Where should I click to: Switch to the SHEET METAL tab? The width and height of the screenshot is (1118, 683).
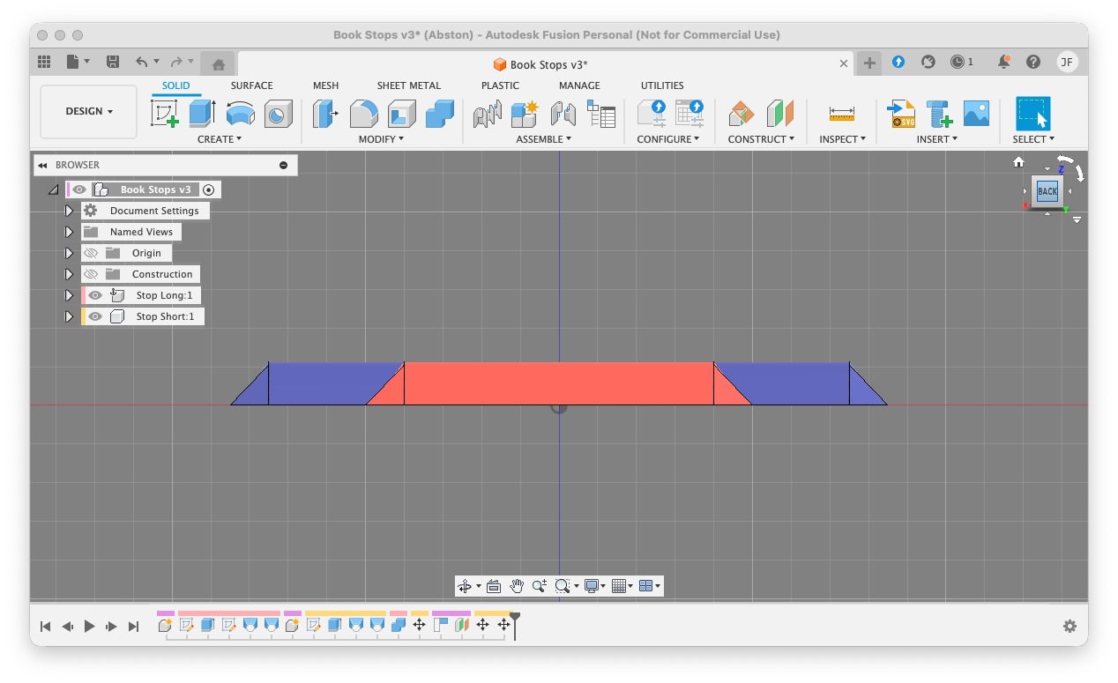click(x=409, y=85)
